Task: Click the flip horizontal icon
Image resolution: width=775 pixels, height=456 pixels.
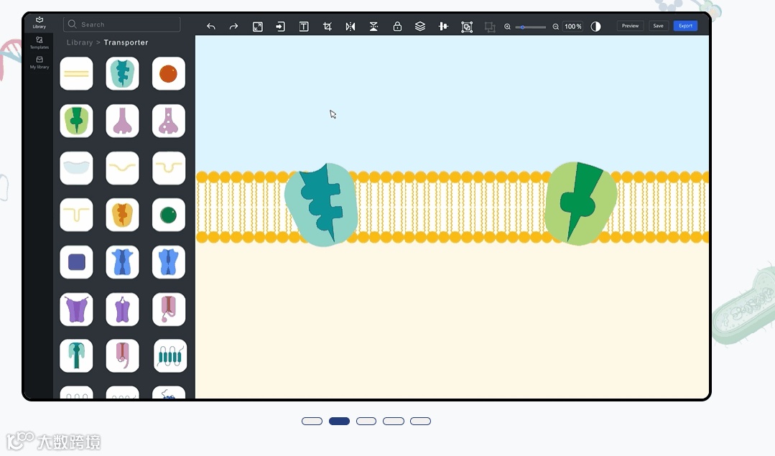Action: (x=351, y=27)
